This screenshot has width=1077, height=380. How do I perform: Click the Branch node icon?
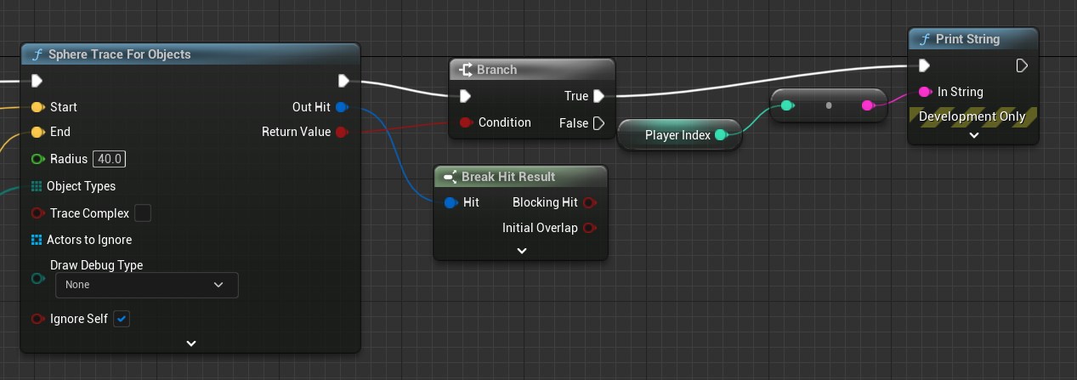[x=465, y=70]
